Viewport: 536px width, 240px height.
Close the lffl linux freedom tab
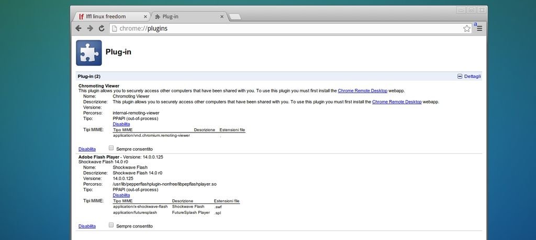point(143,17)
